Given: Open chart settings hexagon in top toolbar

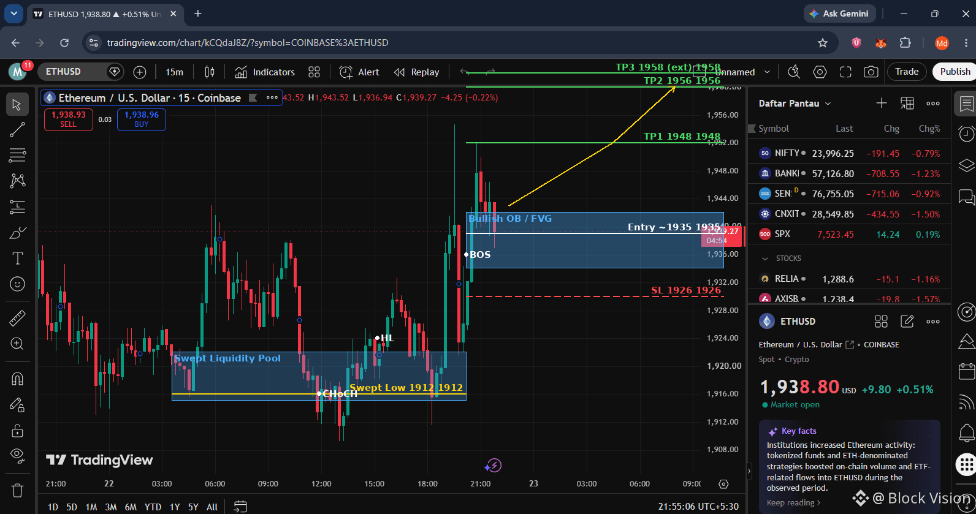Looking at the screenshot, I should pyautogui.click(x=820, y=72).
